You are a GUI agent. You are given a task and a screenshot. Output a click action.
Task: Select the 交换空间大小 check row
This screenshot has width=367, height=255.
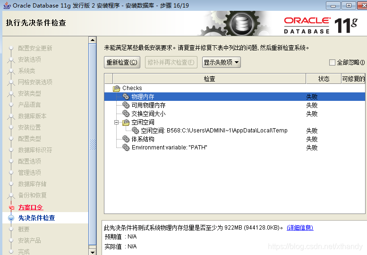(235, 114)
